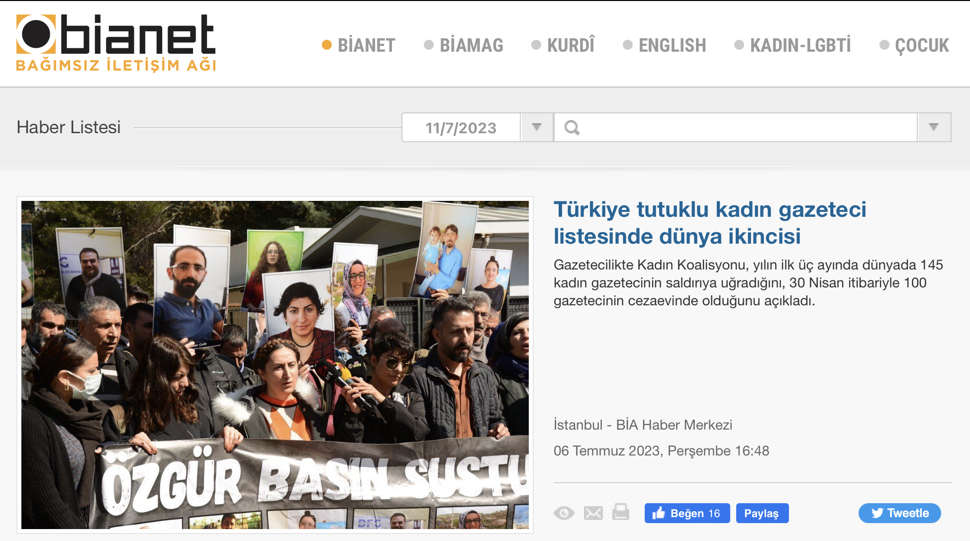Screen dimensions: 970x541
Task: Click the envelope email icon
Action: point(593,513)
